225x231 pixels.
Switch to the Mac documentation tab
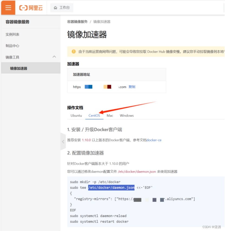tap(110, 115)
